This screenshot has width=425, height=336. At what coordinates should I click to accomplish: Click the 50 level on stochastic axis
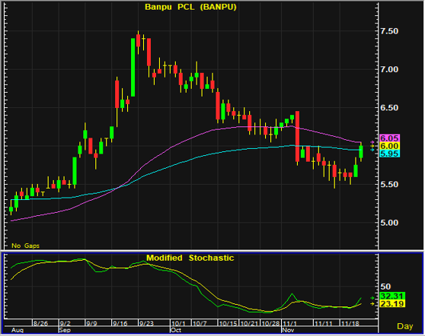click(x=385, y=287)
